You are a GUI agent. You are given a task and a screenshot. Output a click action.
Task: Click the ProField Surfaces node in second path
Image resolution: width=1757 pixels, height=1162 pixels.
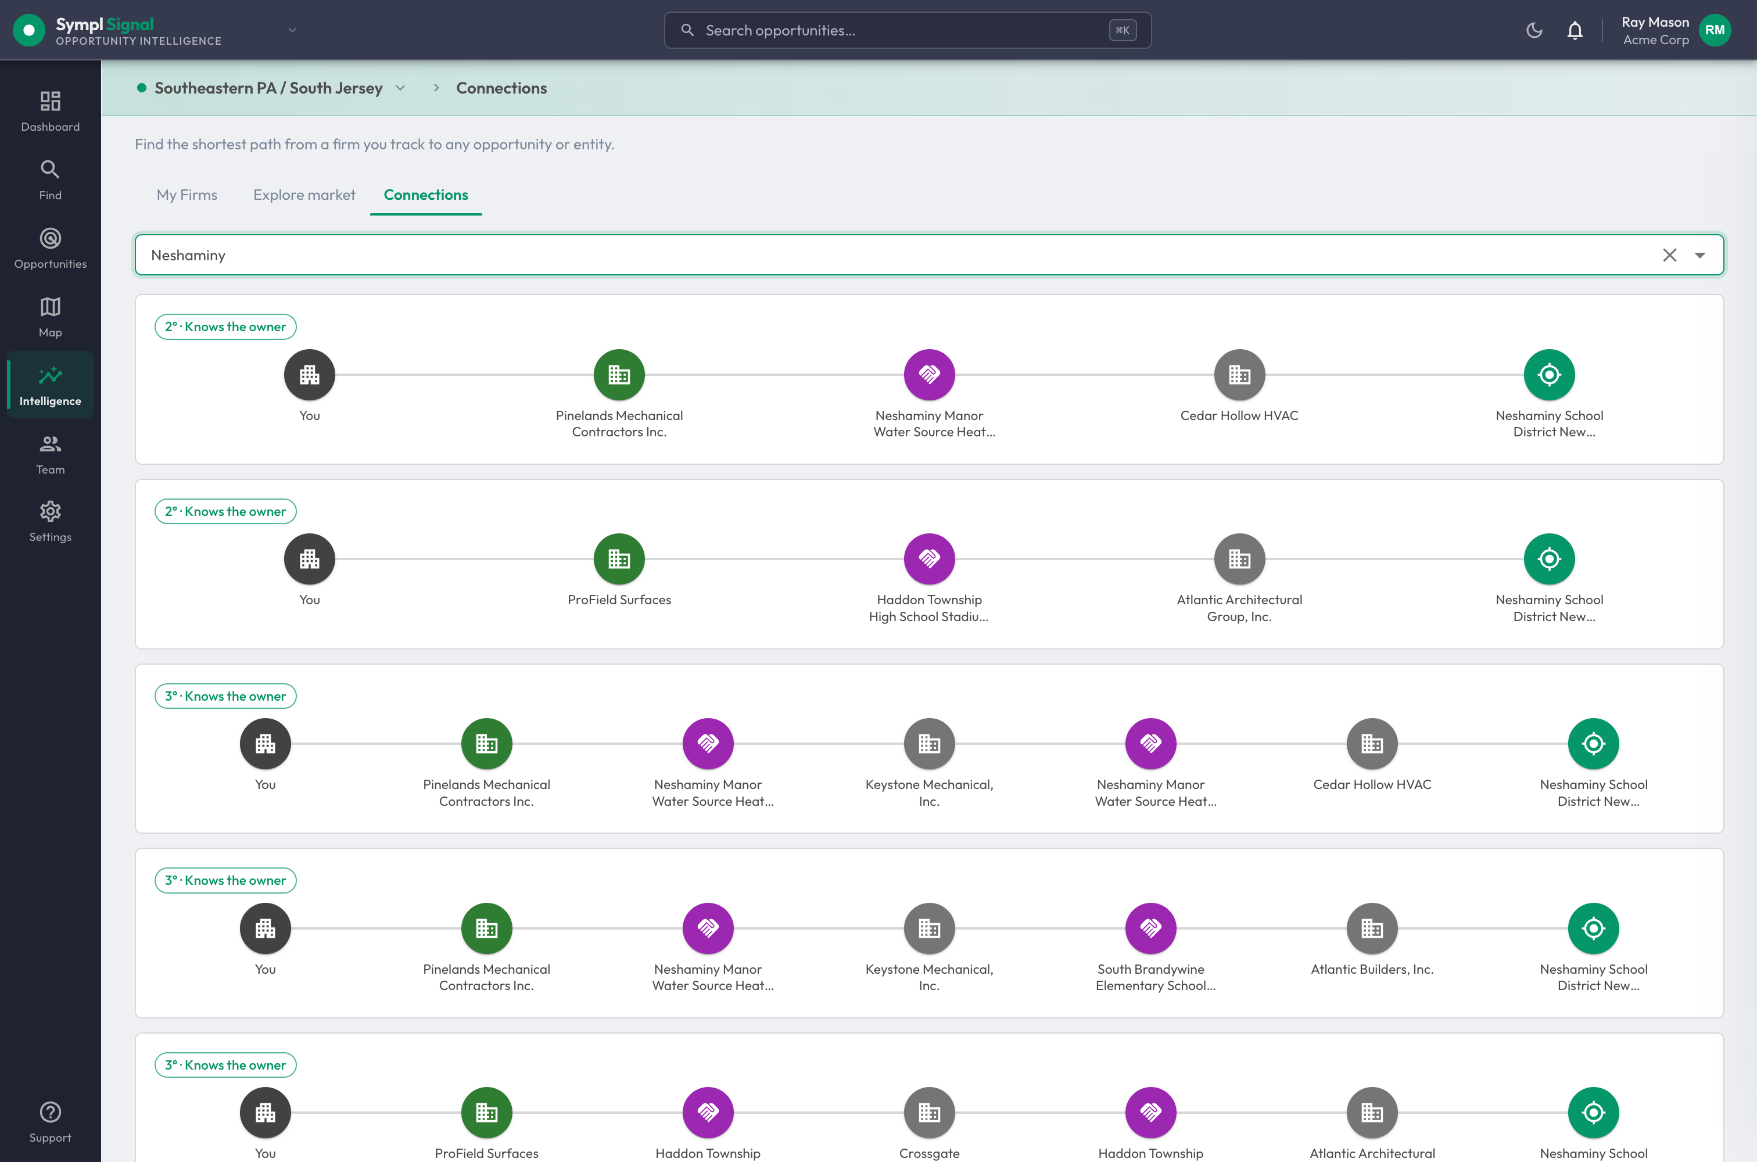click(619, 559)
